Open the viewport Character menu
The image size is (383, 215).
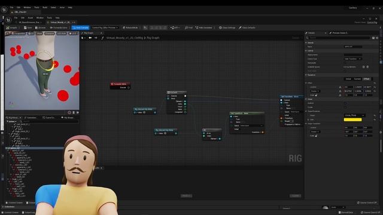(x=49, y=33)
